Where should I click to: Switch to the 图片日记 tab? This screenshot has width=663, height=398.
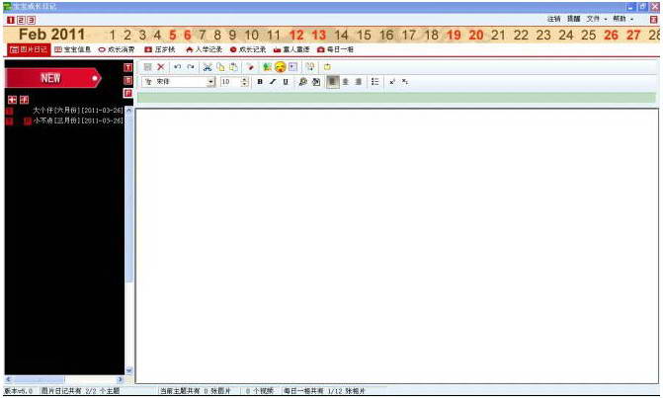click(x=29, y=49)
